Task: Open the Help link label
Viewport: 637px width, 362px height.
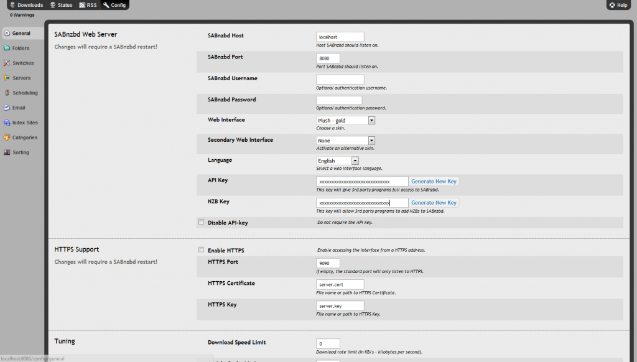Action: [x=622, y=5]
